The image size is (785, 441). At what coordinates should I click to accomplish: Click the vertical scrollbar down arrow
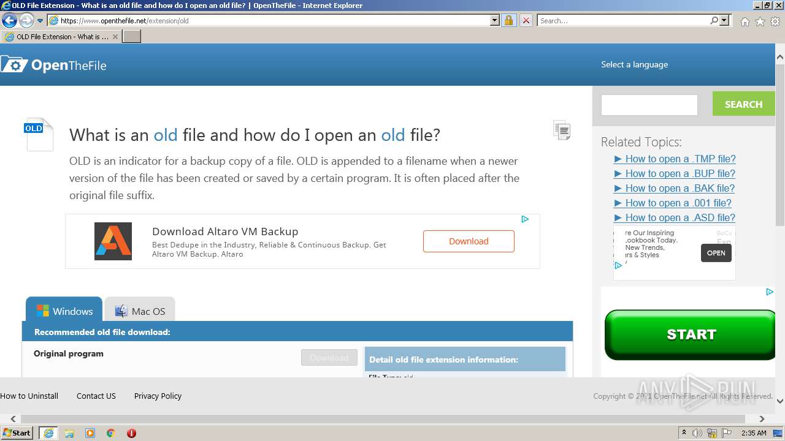(x=780, y=401)
